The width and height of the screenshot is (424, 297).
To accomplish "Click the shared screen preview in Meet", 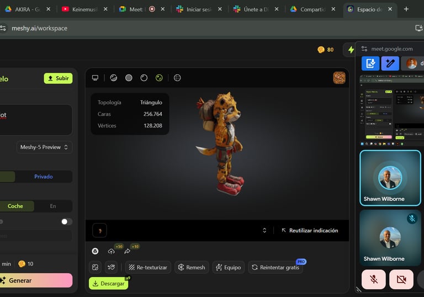I will [x=391, y=111].
